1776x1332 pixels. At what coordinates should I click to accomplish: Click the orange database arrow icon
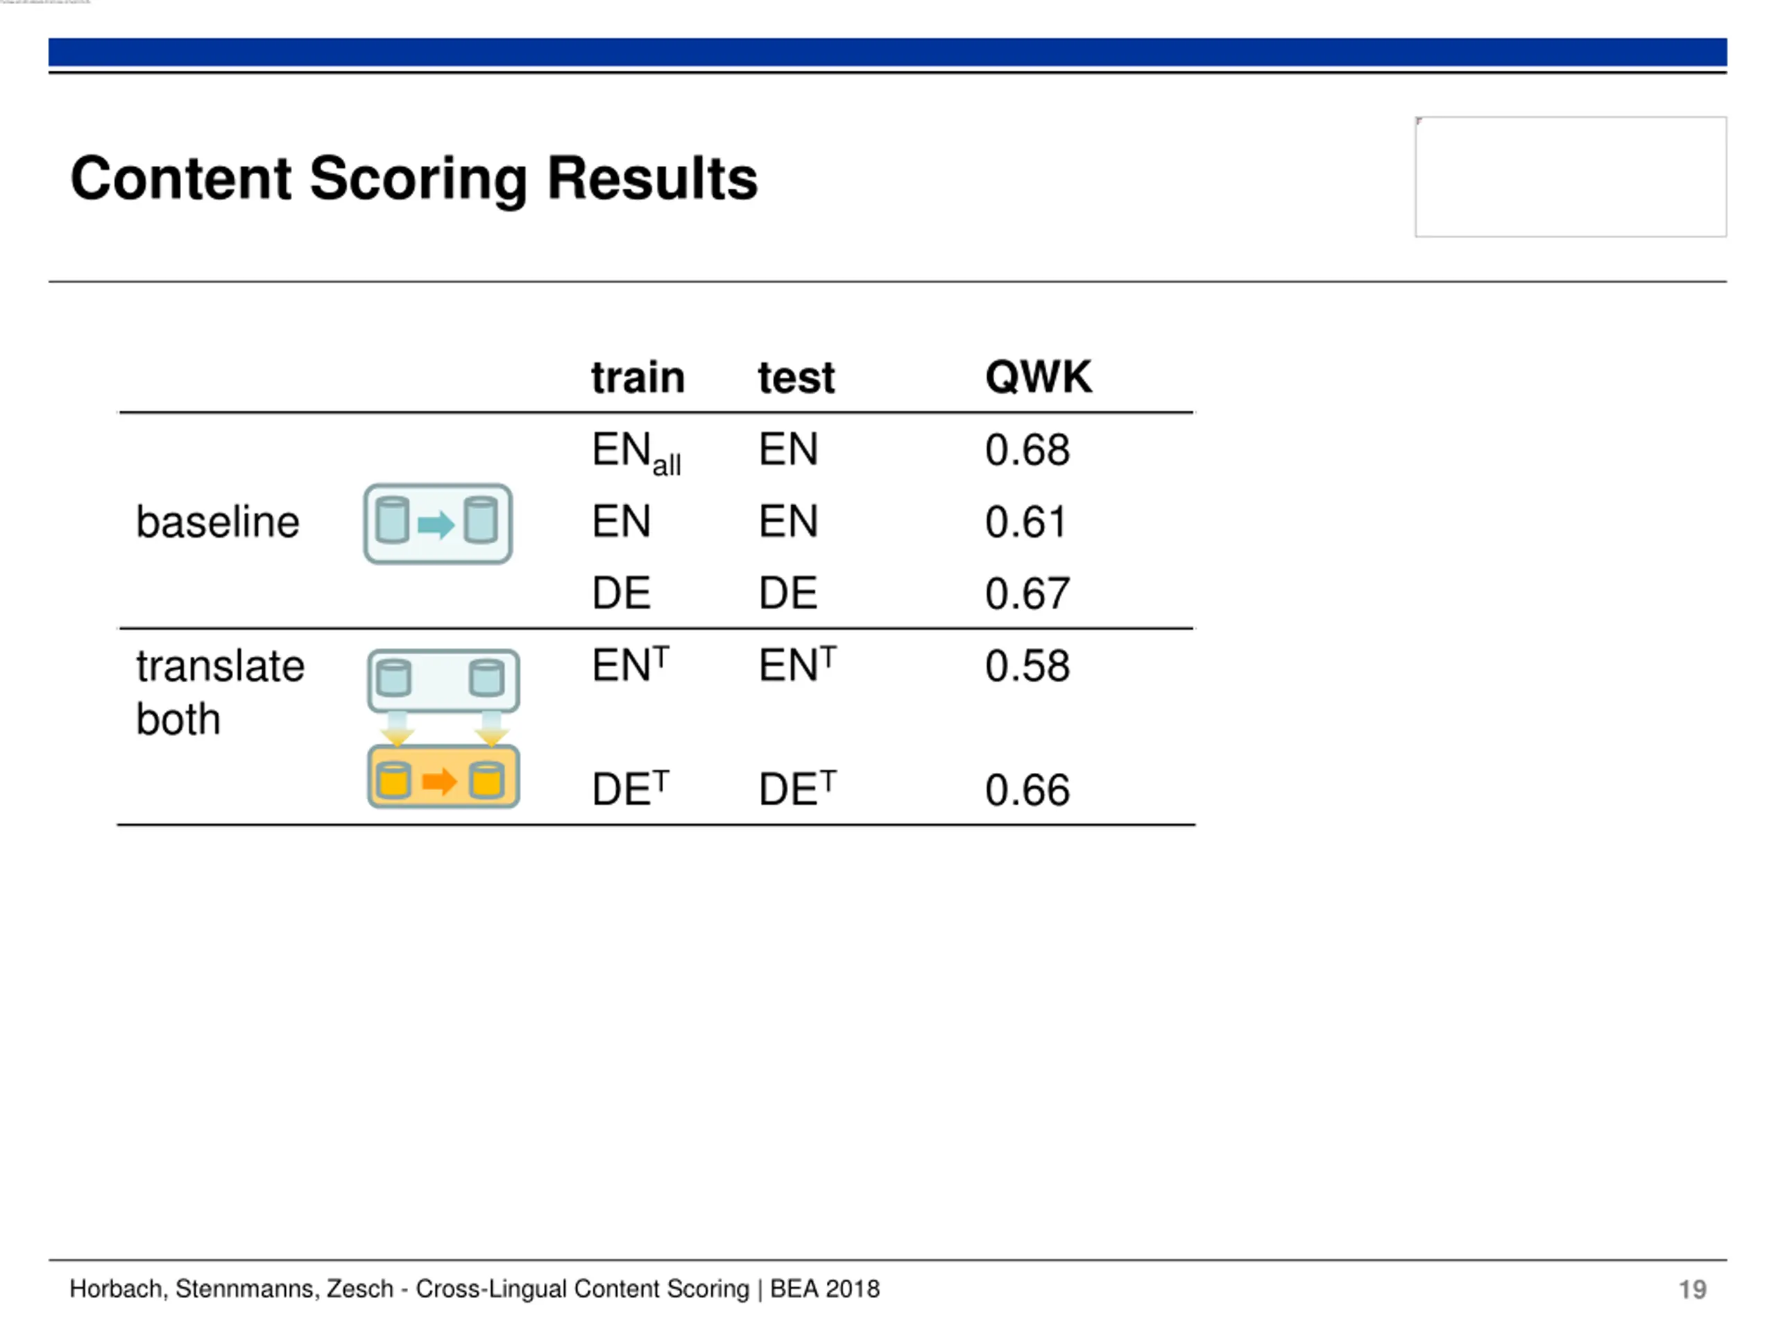(x=443, y=776)
